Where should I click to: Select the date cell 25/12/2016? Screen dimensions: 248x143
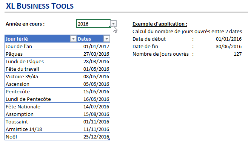click(x=93, y=137)
